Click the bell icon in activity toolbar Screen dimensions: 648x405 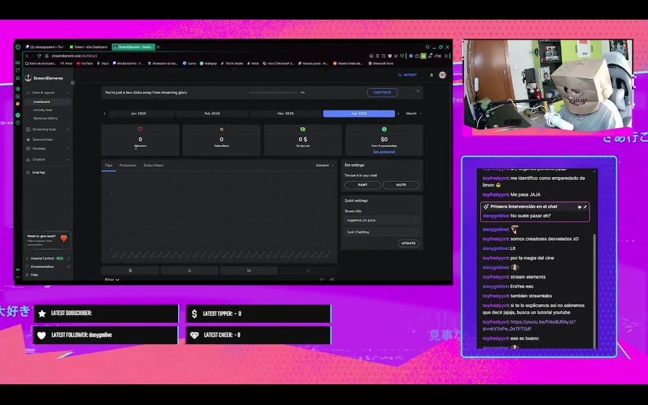click(190, 271)
